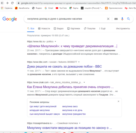The image size is (136, 133).
Task: Go back to the previous page
Action: 2,3
